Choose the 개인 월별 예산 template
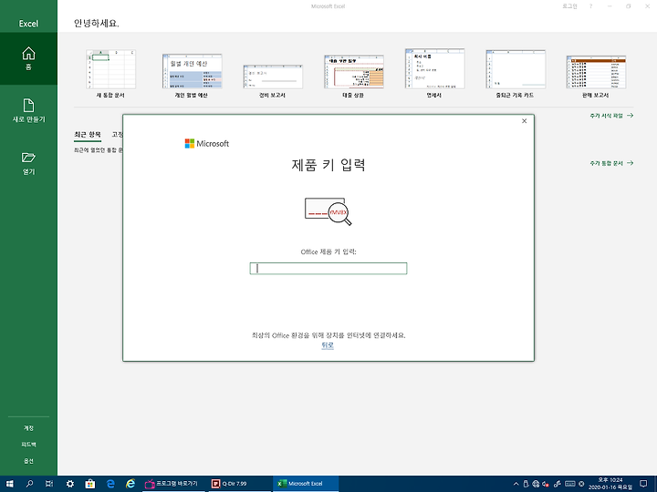 coord(192,76)
